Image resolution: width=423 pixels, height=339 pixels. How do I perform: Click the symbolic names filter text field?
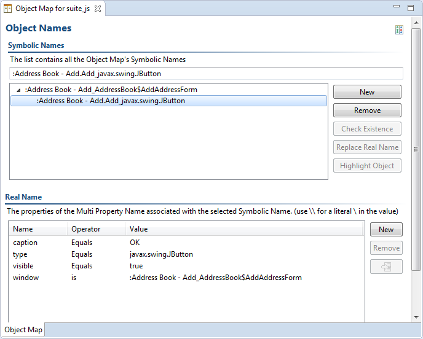pyautogui.click(x=205, y=74)
